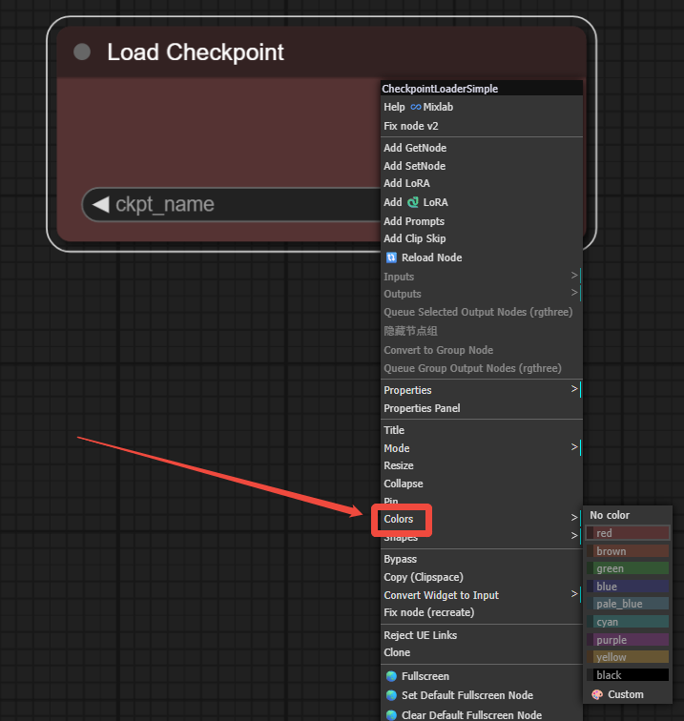
Task: Choose Clone from the context menu
Action: click(397, 652)
